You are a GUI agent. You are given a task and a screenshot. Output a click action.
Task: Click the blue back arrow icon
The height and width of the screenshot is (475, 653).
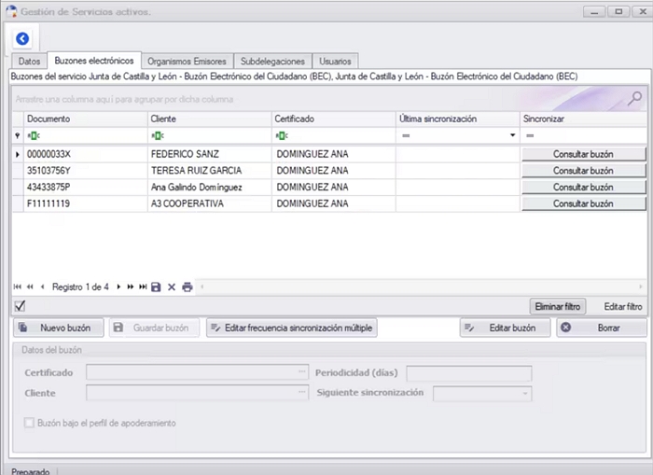[x=22, y=39]
